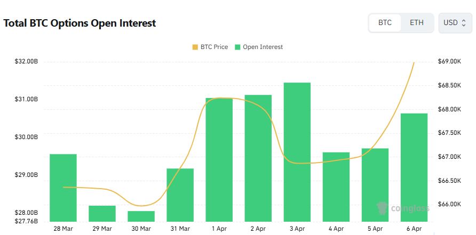The height and width of the screenshot is (235, 476).
Task: Click the up-down arrows beside USD
Action: [x=464, y=23]
